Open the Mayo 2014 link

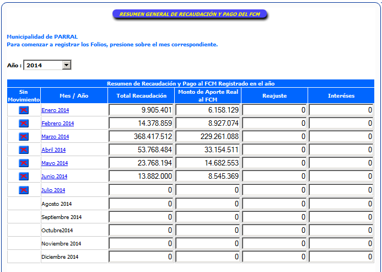55,163
